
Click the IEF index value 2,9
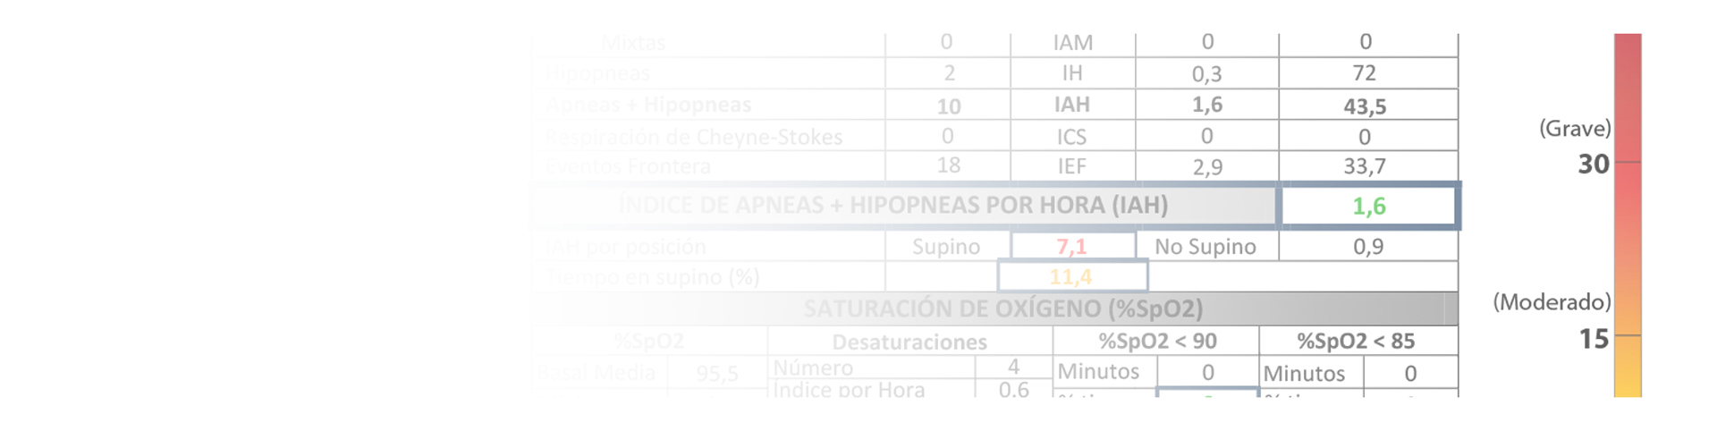[x=1207, y=167]
